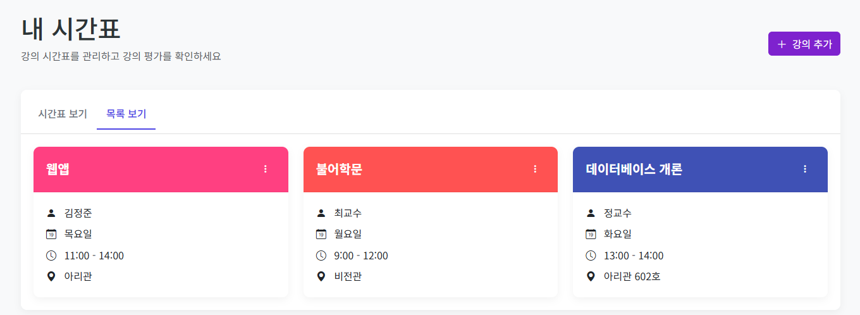Click the location pin beside 아리관 602호
The height and width of the screenshot is (315, 860).
591,276
